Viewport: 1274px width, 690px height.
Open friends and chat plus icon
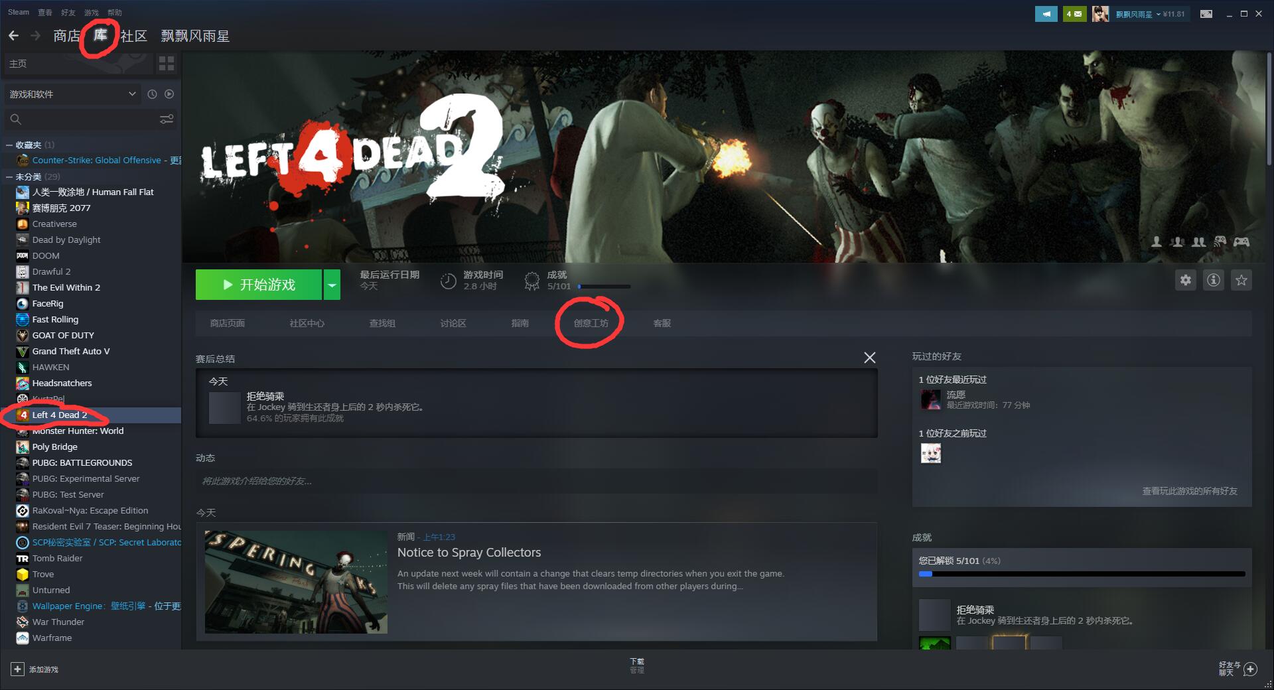[1250, 669]
